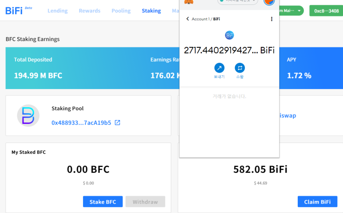
Task: Click the BFC Staking Earnings heading
Action: pos(32,39)
